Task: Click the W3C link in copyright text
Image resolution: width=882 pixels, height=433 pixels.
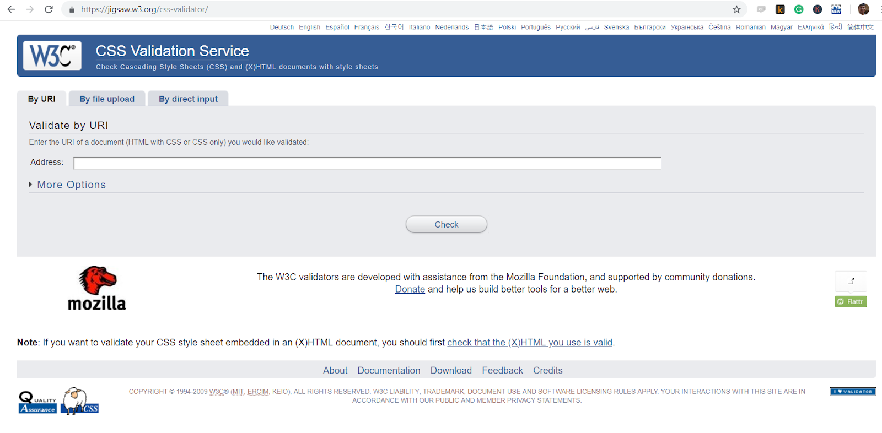Action: pyautogui.click(x=217, y=392)
